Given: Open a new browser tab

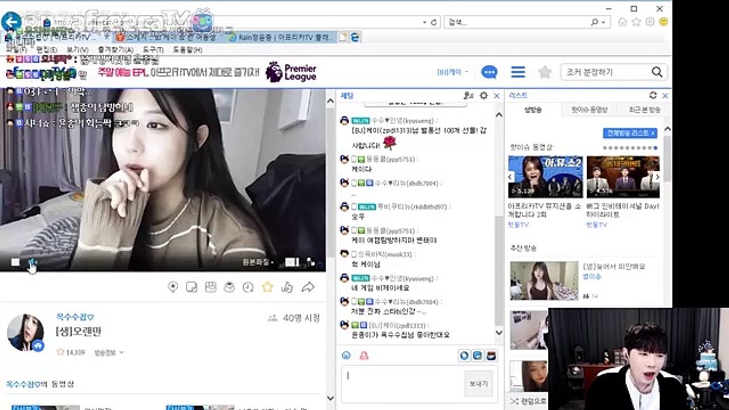Looking at the screenshot, I should coord(343,38).
